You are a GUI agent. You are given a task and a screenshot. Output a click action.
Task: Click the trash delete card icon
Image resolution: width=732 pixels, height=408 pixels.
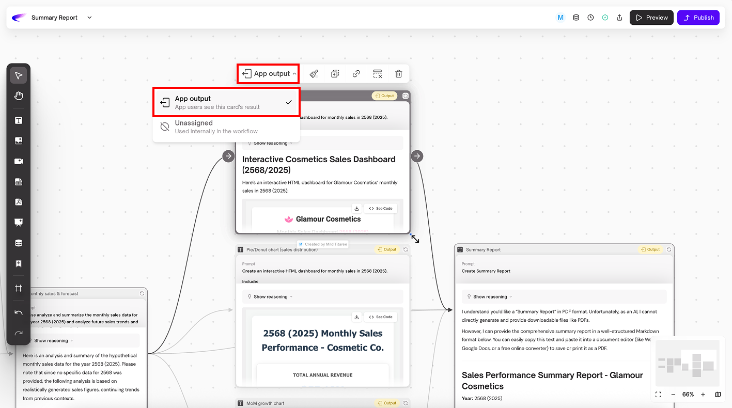coord(399,74)
